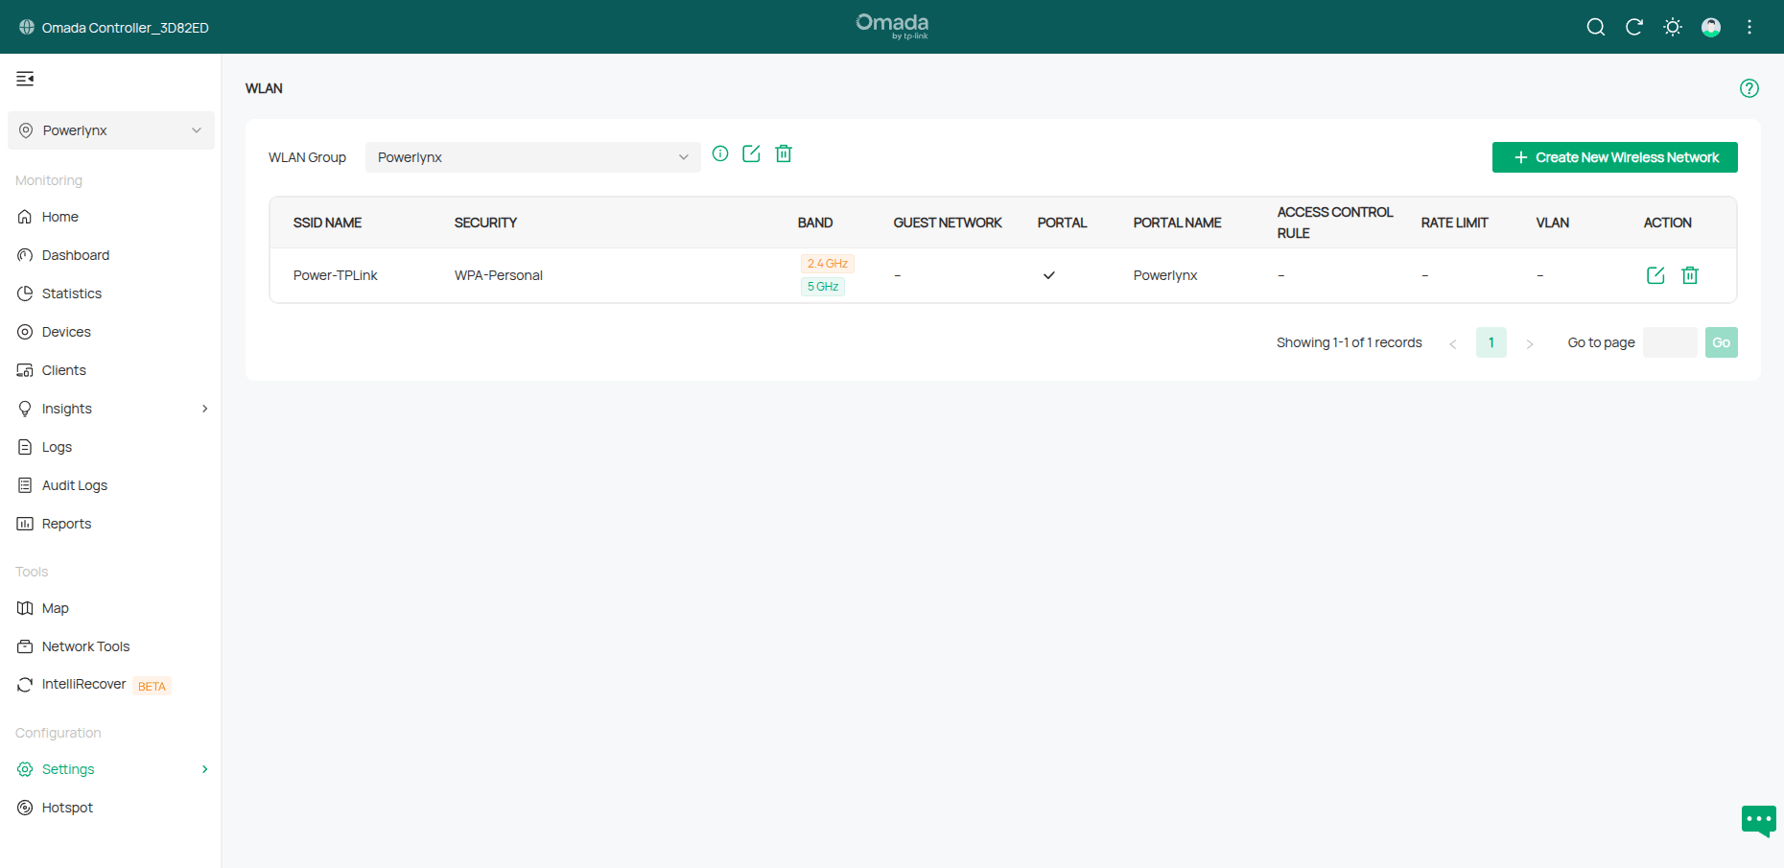The image size is (1784, 868).
Task: Delete the Power-TPLink SSID
Action: click(x=1690, y=275)
